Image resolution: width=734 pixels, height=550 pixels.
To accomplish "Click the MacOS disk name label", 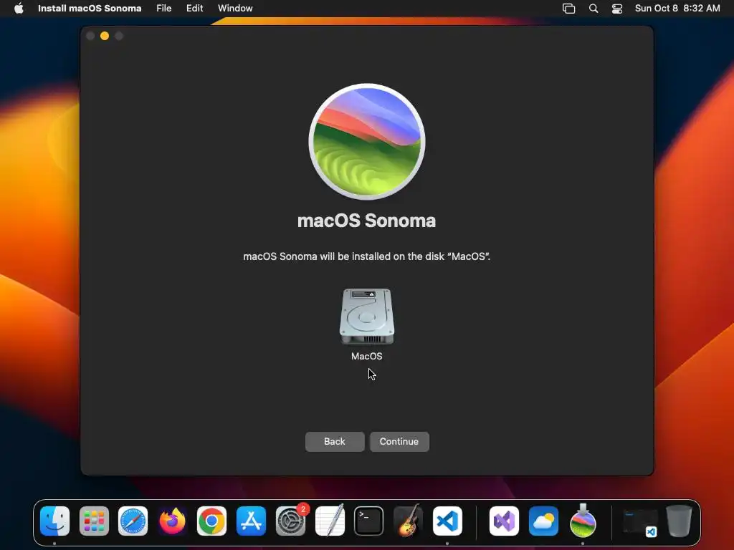I will (x=367, y=357).
